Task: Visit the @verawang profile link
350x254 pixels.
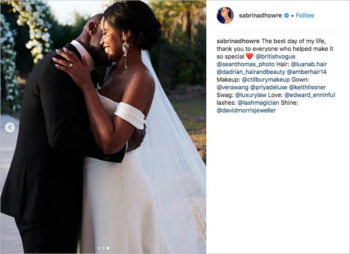Action: (x=232, y=87)
